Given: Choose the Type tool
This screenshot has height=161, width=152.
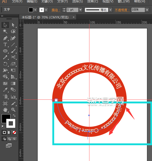Looking at the screenshot, I should [5, 44].
